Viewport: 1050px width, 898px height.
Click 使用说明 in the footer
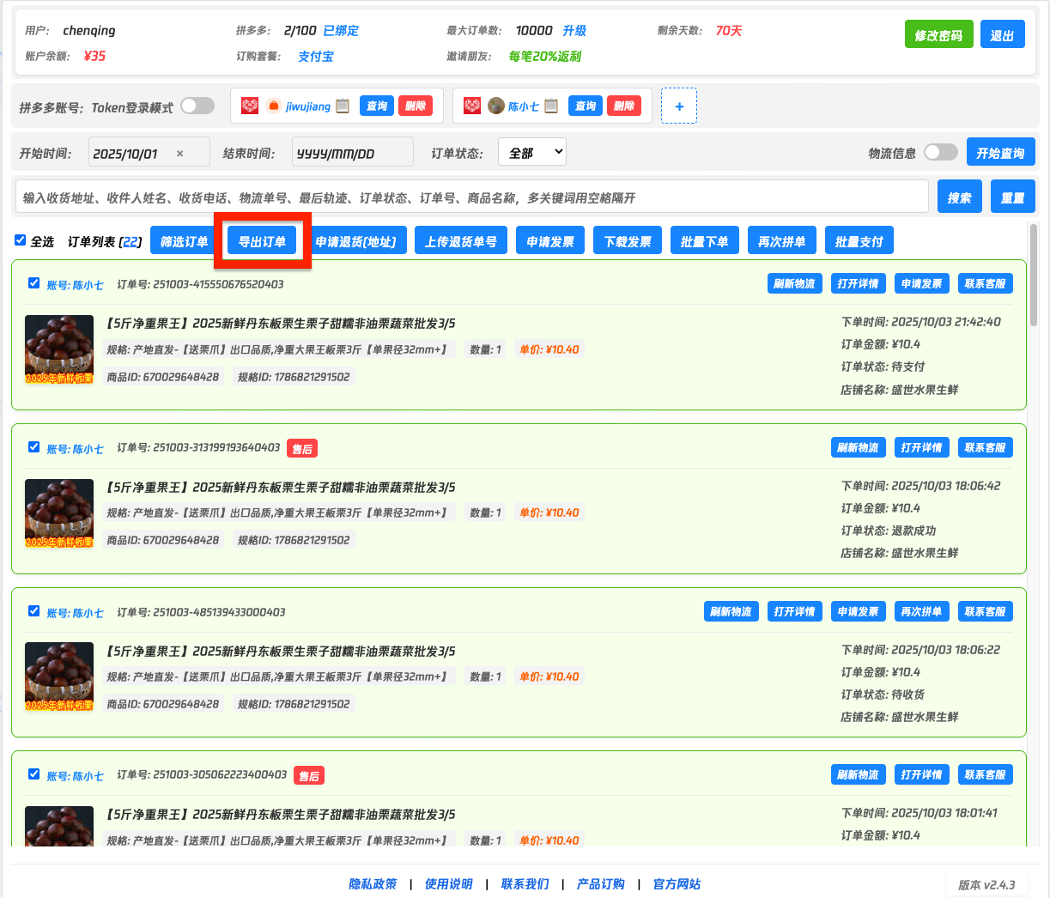pos(448,884)
